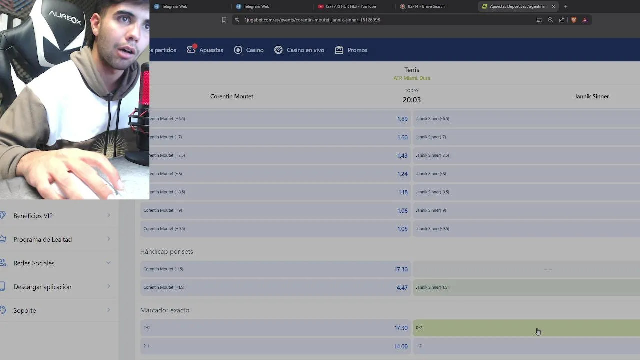Bet on Corentin Moutet (-1.5) sets at 17.30
This screenshot has width=640, height=360.
(x=275, y=269)
